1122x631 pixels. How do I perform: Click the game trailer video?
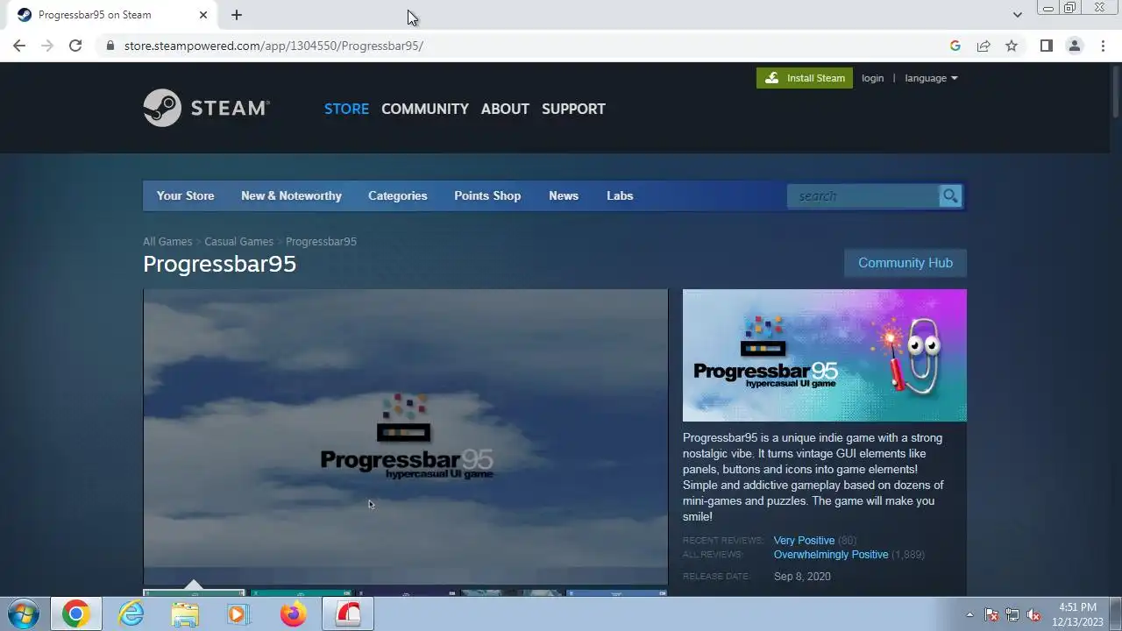(x=405, y=436)
